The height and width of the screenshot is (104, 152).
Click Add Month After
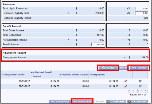point(82,102)
